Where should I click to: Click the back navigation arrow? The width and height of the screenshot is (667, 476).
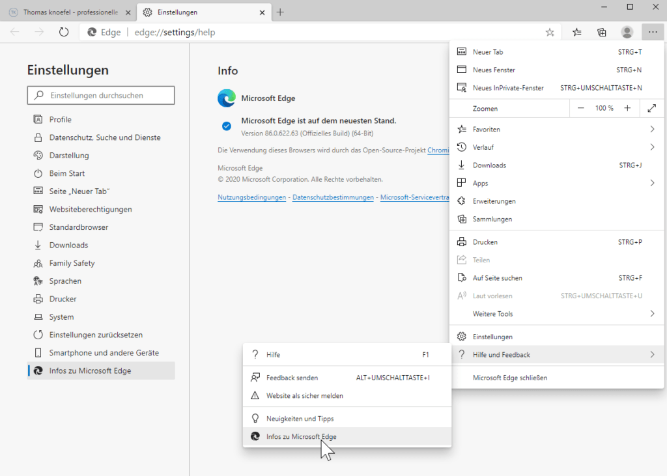15,33
